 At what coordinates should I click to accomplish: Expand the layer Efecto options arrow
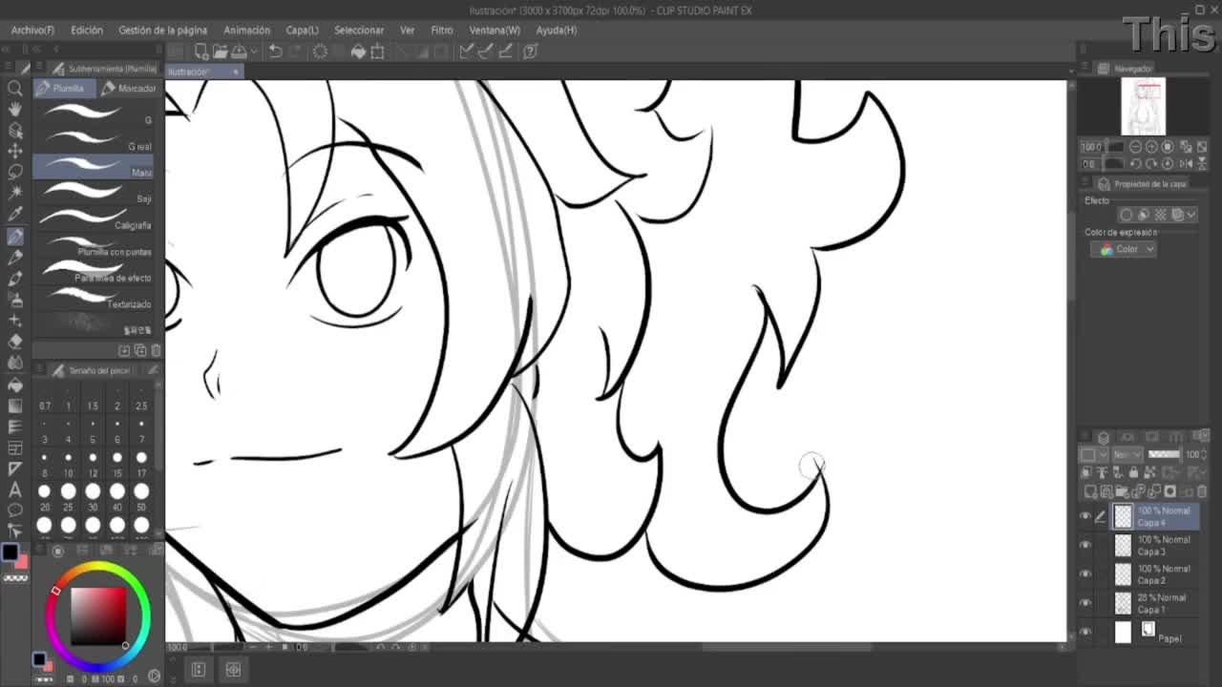coord(1191,215)
